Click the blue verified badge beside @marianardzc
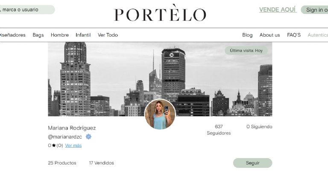This screenshot has height=176, width=328. pos(88,137)
